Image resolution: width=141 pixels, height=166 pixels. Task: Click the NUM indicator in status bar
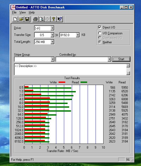point(128,160)
